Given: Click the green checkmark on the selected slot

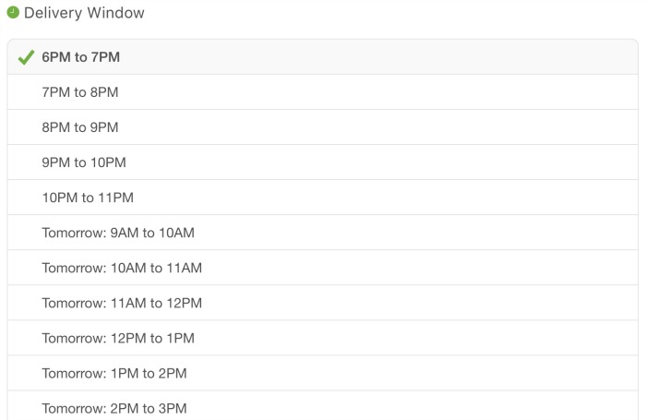Looking at the screenshot, I should [26, 57].
